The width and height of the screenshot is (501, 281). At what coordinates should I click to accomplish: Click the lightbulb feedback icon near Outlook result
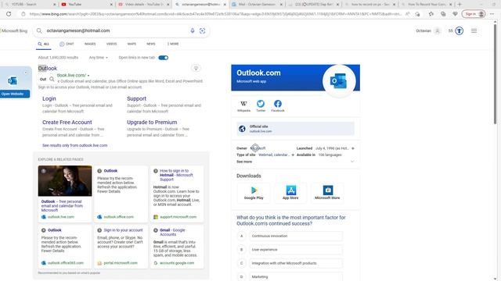coord(196,68)
